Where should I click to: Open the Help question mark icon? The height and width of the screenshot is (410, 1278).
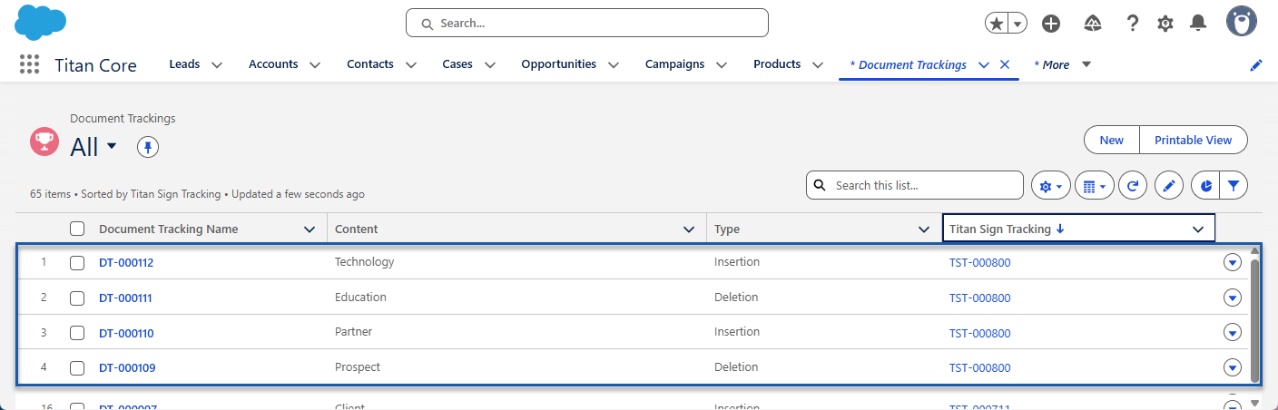tap(1132, 24)
